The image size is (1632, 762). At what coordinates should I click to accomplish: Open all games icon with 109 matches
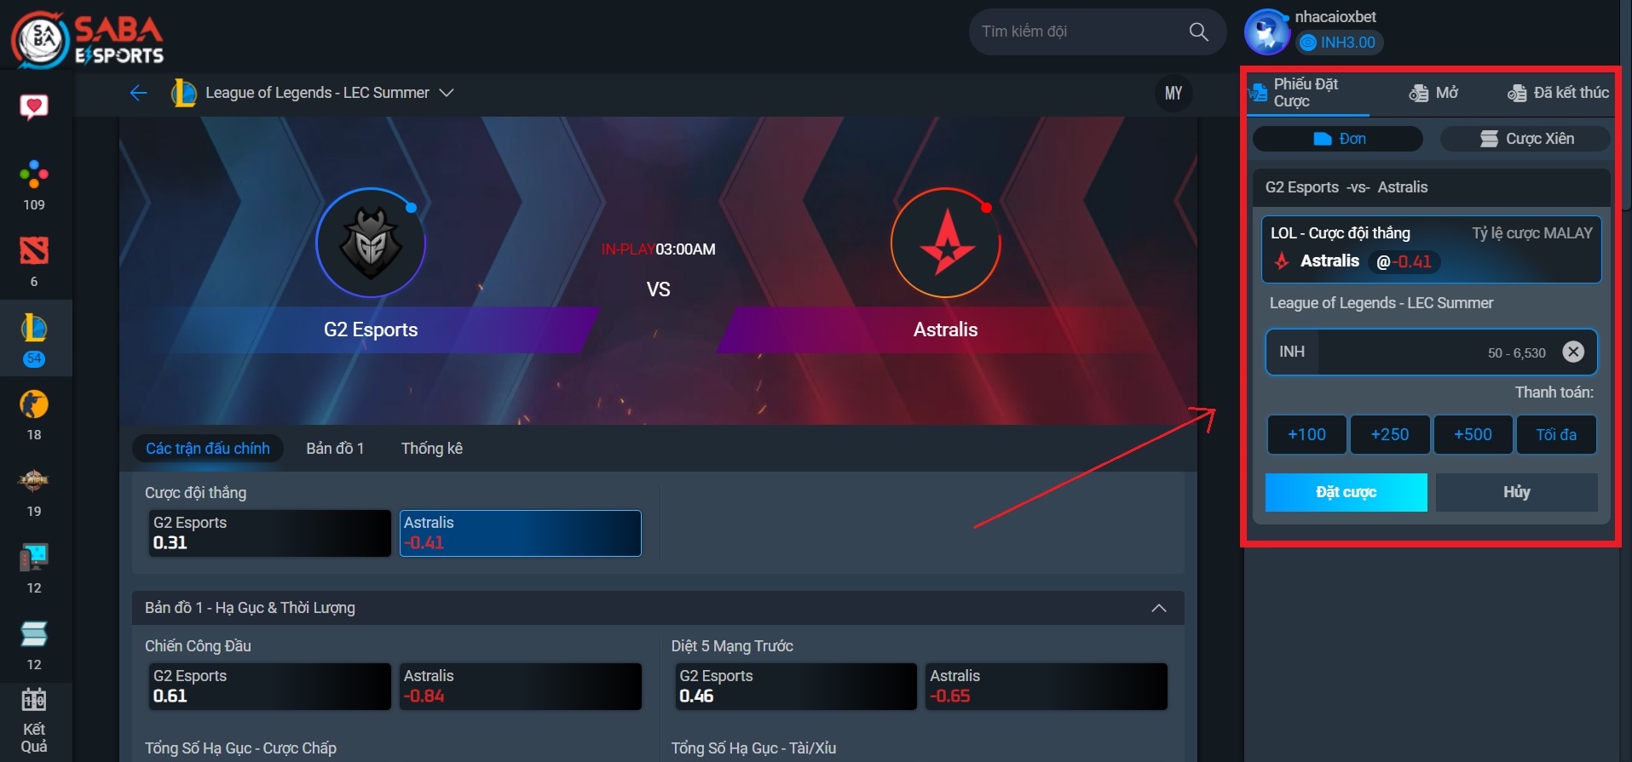(x=34, y=175)
